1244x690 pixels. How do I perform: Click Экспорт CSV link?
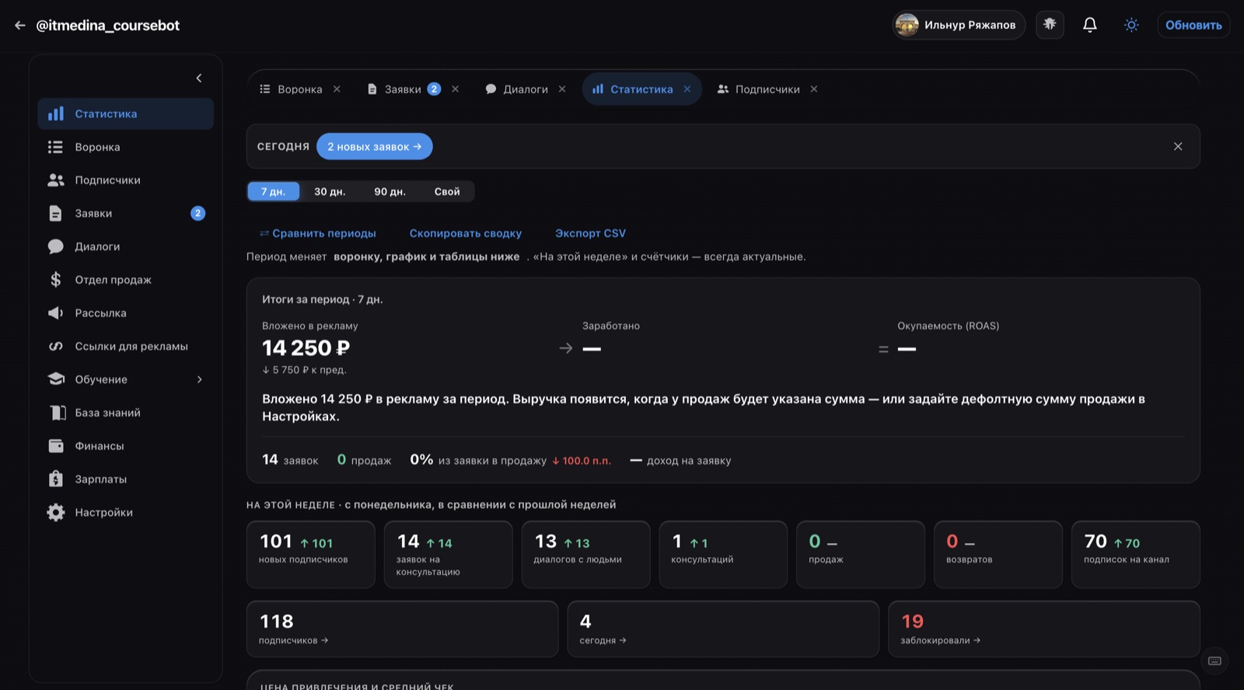(x=590, y=233)
